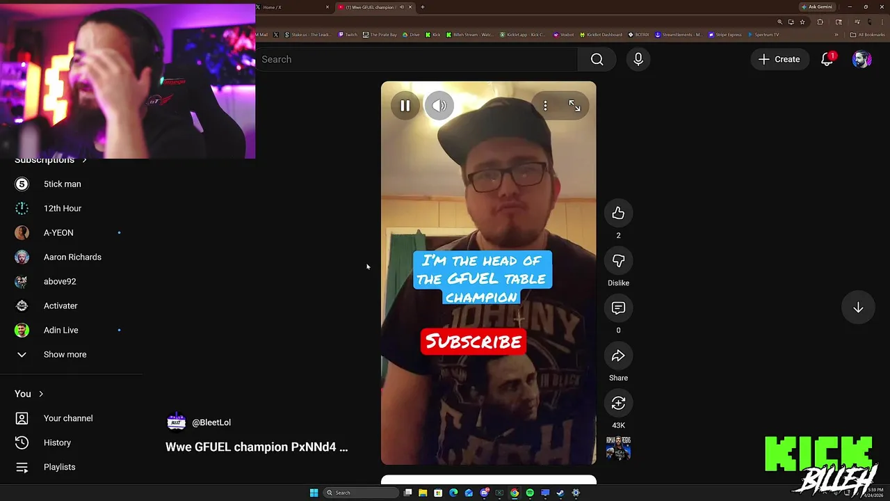
Task: Open the Twitch bookmark
Action: [x=348, y=35]
